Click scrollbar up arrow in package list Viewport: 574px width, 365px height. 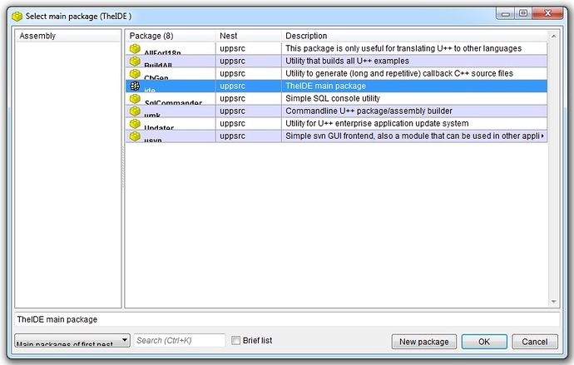coord(553,36)
